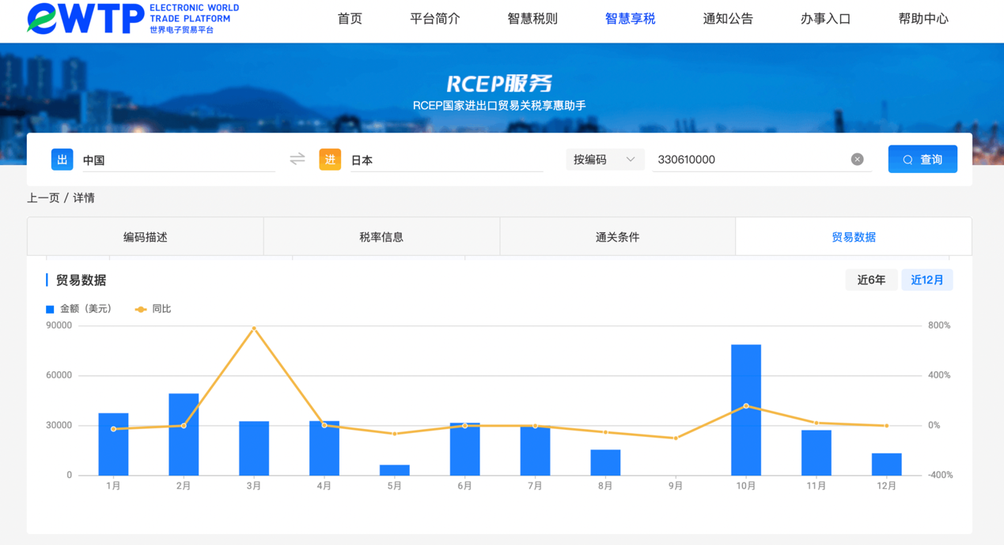
Task: Click the 查询 search button
Action: click(x=923, y=160)
